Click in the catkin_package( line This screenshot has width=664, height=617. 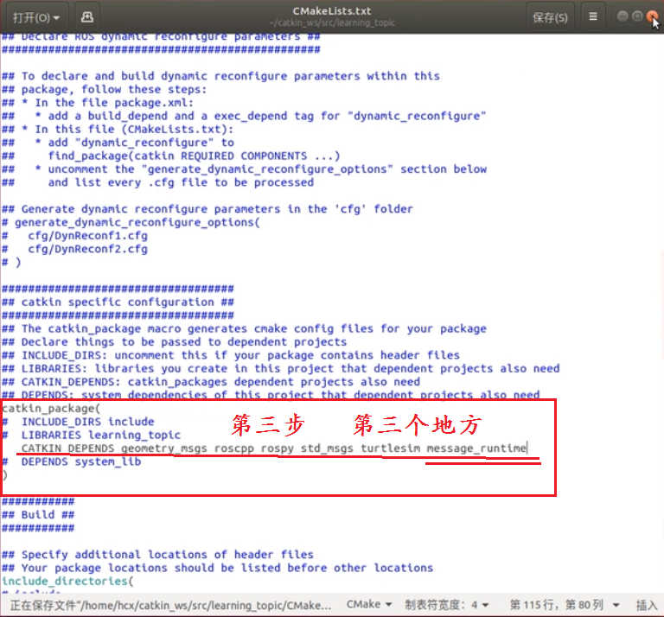[51, 409]
